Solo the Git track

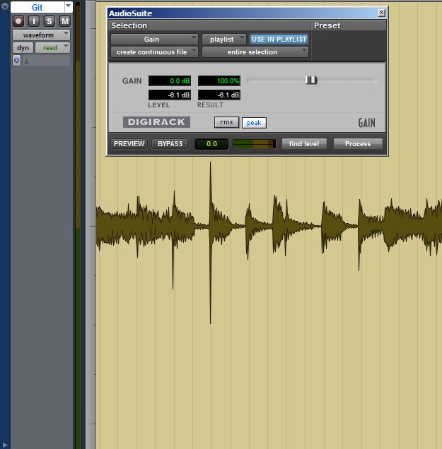tap(50, 21)
